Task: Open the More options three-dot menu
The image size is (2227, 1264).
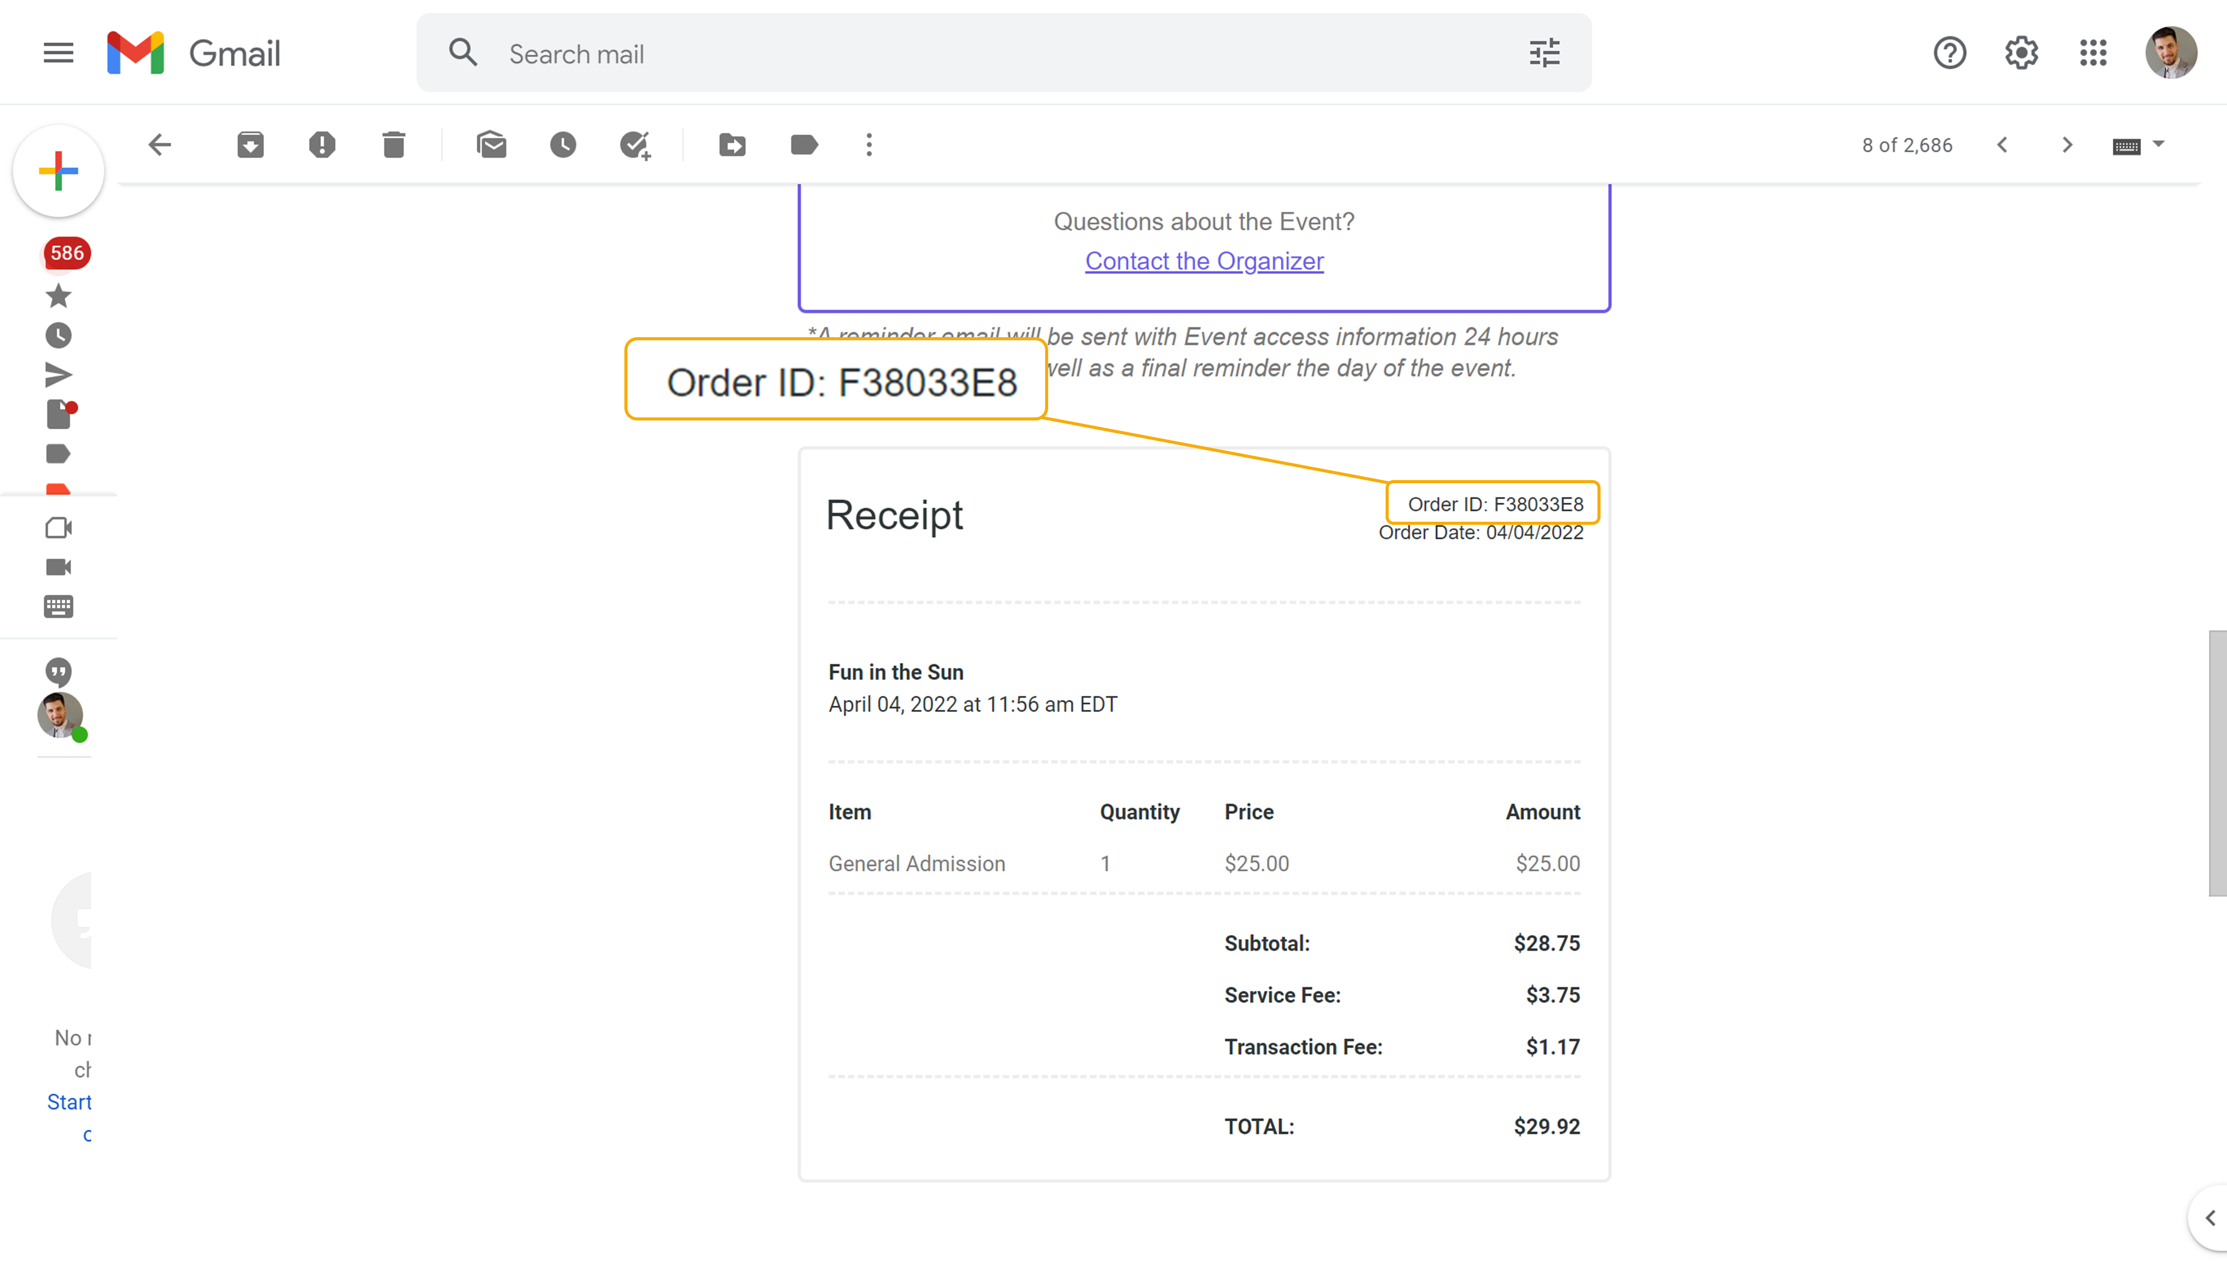Action: [869, 145]
